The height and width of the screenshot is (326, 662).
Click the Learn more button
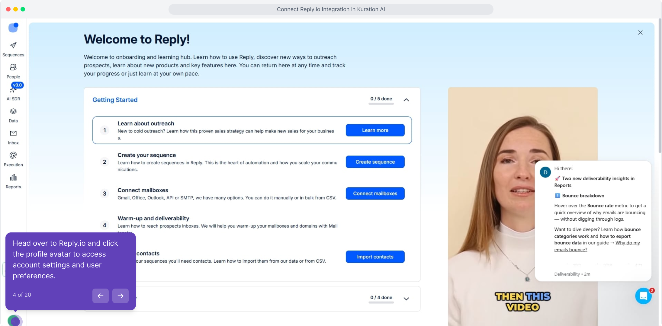(x=375, y=130)
